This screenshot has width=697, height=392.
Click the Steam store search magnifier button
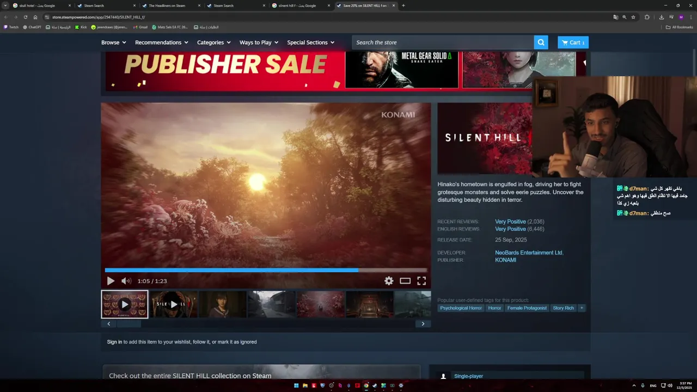(x=541, y=42)
